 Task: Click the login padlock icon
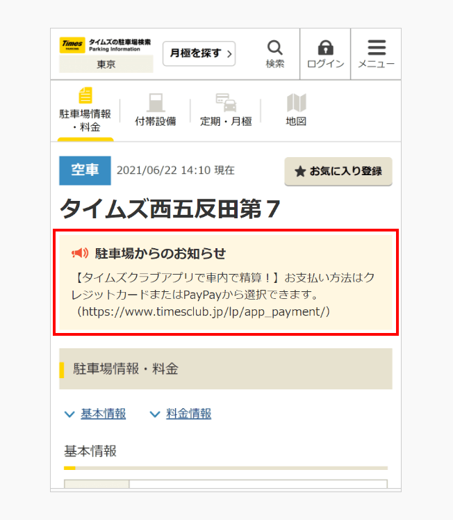[x=325, y=47]
